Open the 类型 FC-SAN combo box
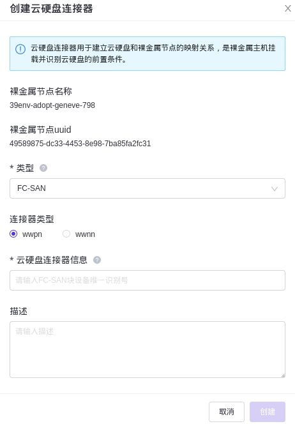295x424 pixels. coord(147,188)
